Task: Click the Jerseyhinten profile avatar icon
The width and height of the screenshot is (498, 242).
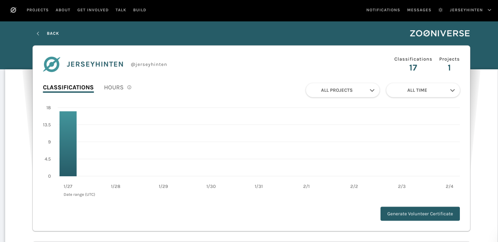Action: pos(51,64)
